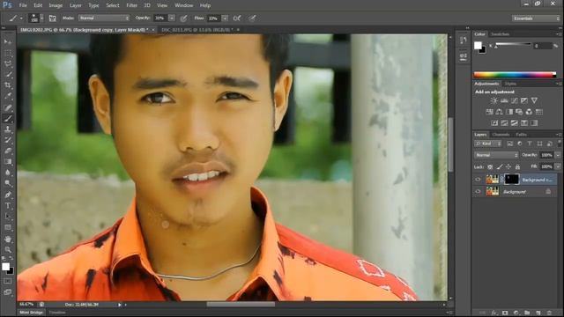Add a Photo Filter adjustment

[x=519, y=112]
